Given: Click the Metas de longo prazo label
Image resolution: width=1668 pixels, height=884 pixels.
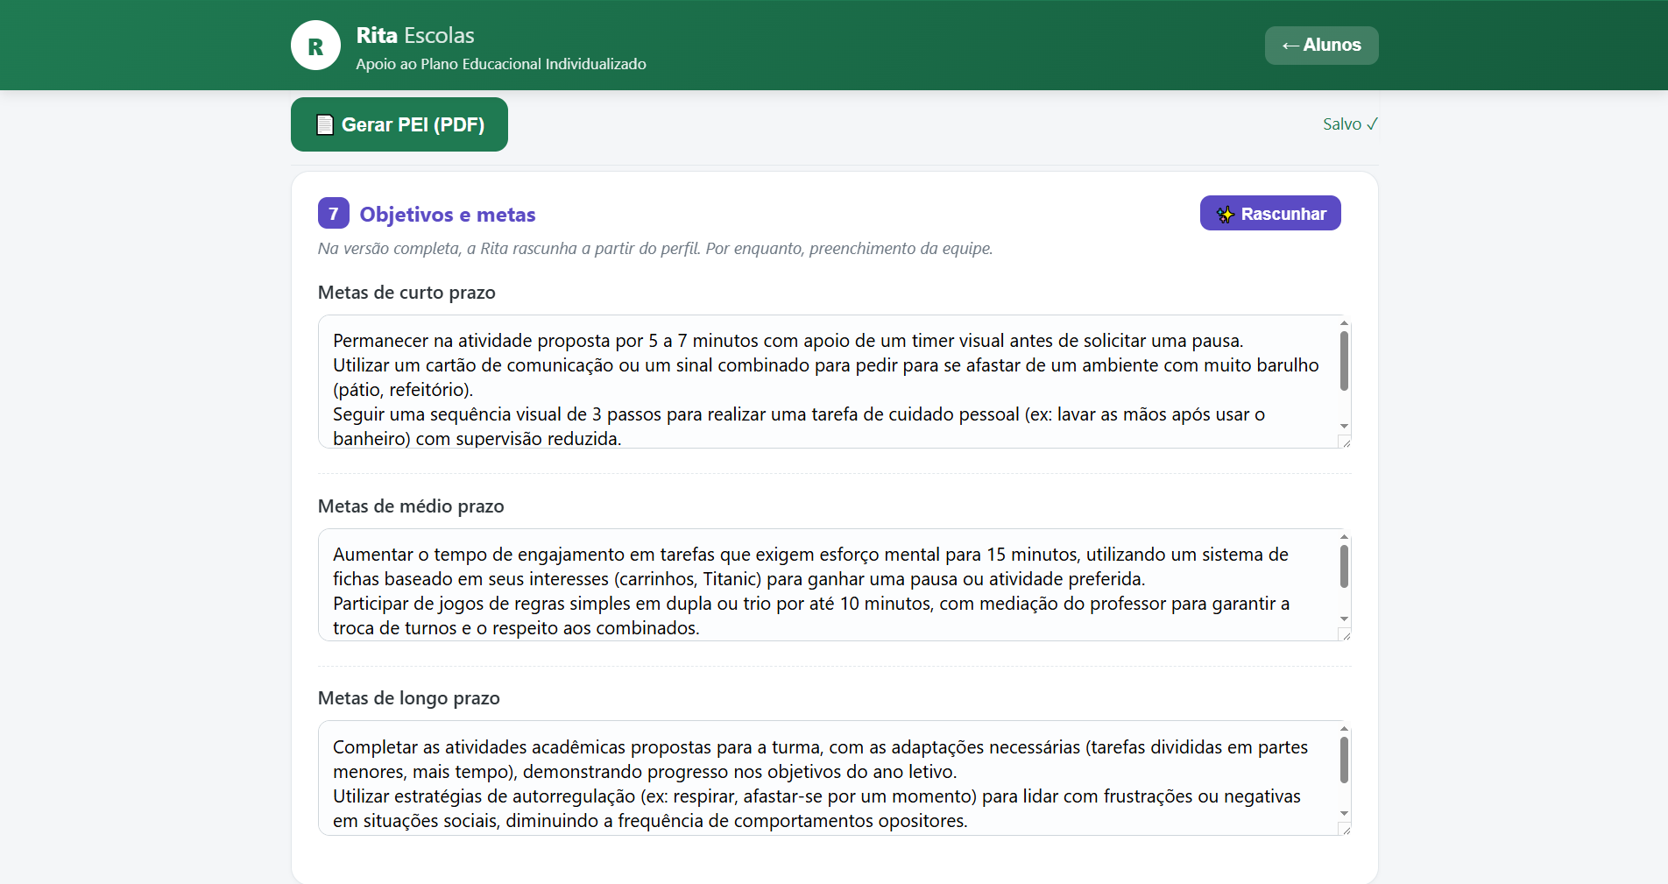Looking at the screenshot, I should click(409, 698).
